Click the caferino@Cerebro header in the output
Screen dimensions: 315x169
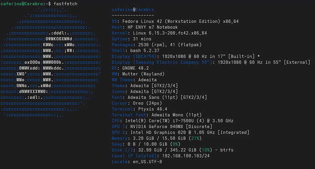click(133, 10)
